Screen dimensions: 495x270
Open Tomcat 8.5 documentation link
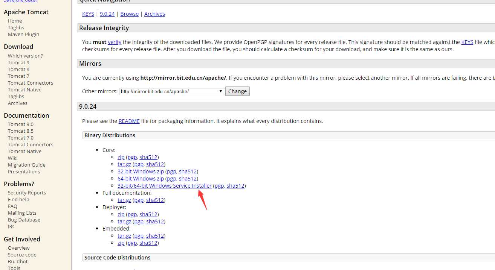pos(20,131)
